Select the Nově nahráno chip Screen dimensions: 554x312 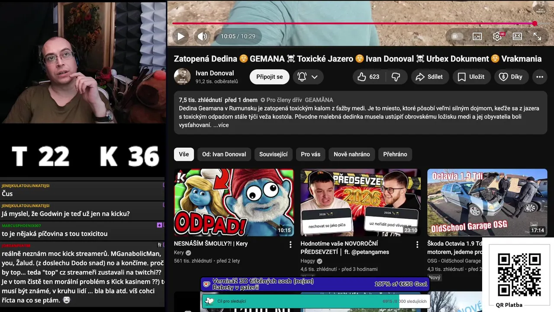click(352, 154)
